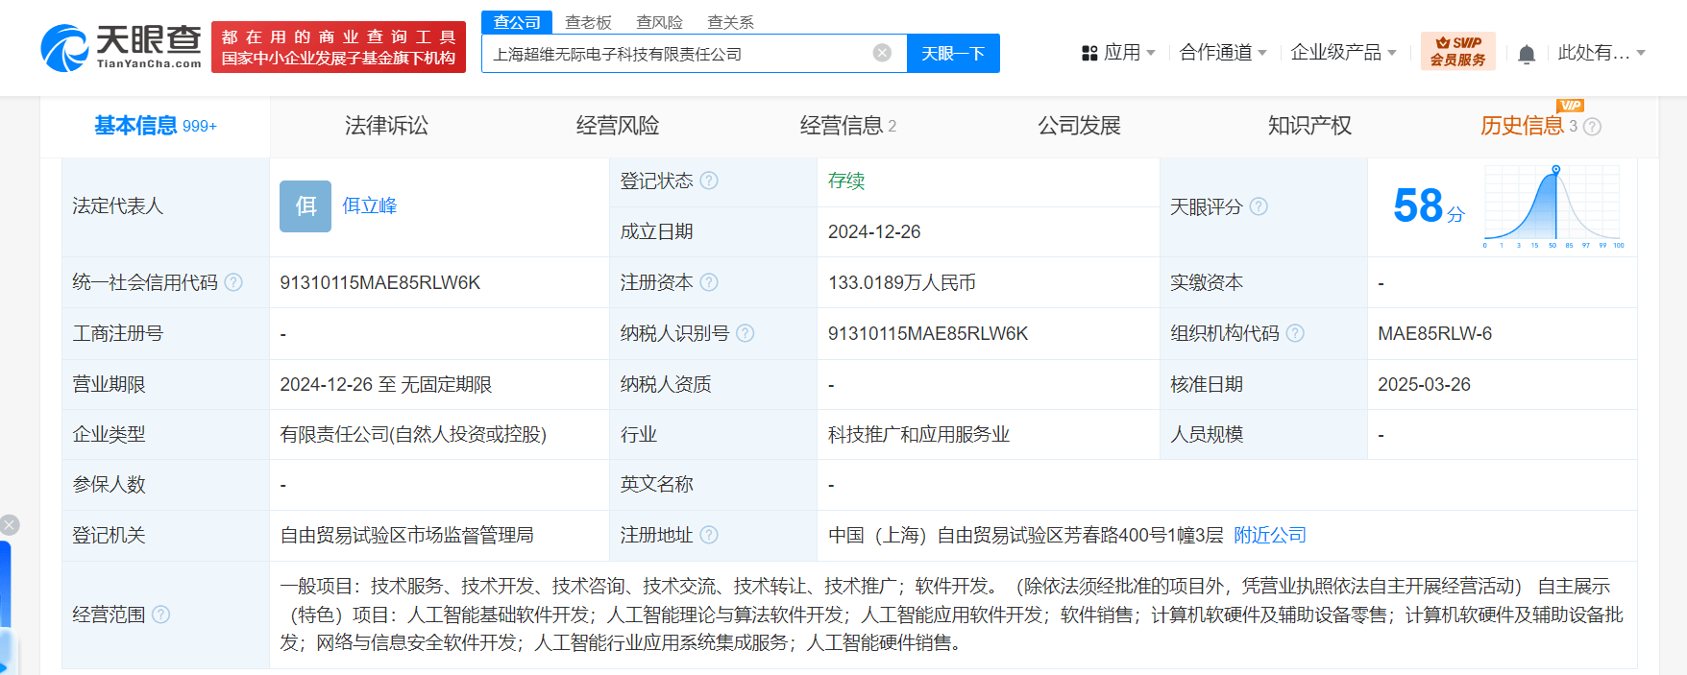Click the SVIP member service badge
1687x675 pixels.
[x=1457, y=51]
